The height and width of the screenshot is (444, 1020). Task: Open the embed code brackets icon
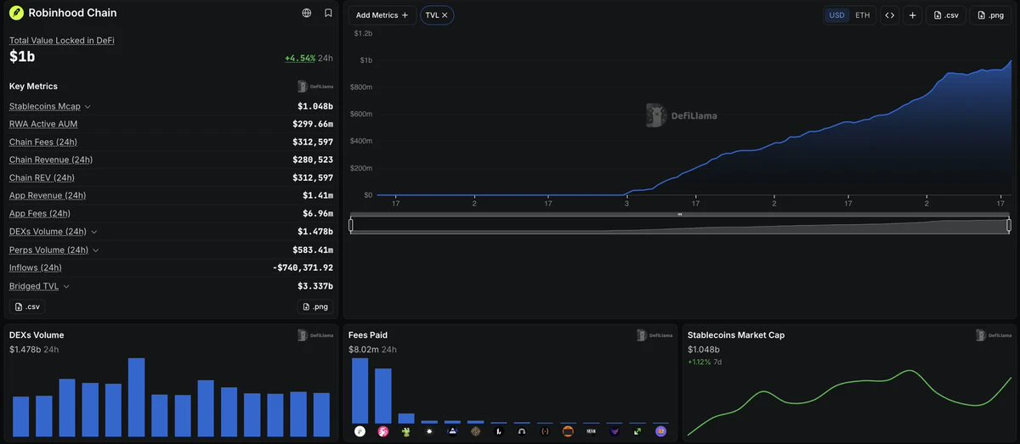(x=889, y=15)
